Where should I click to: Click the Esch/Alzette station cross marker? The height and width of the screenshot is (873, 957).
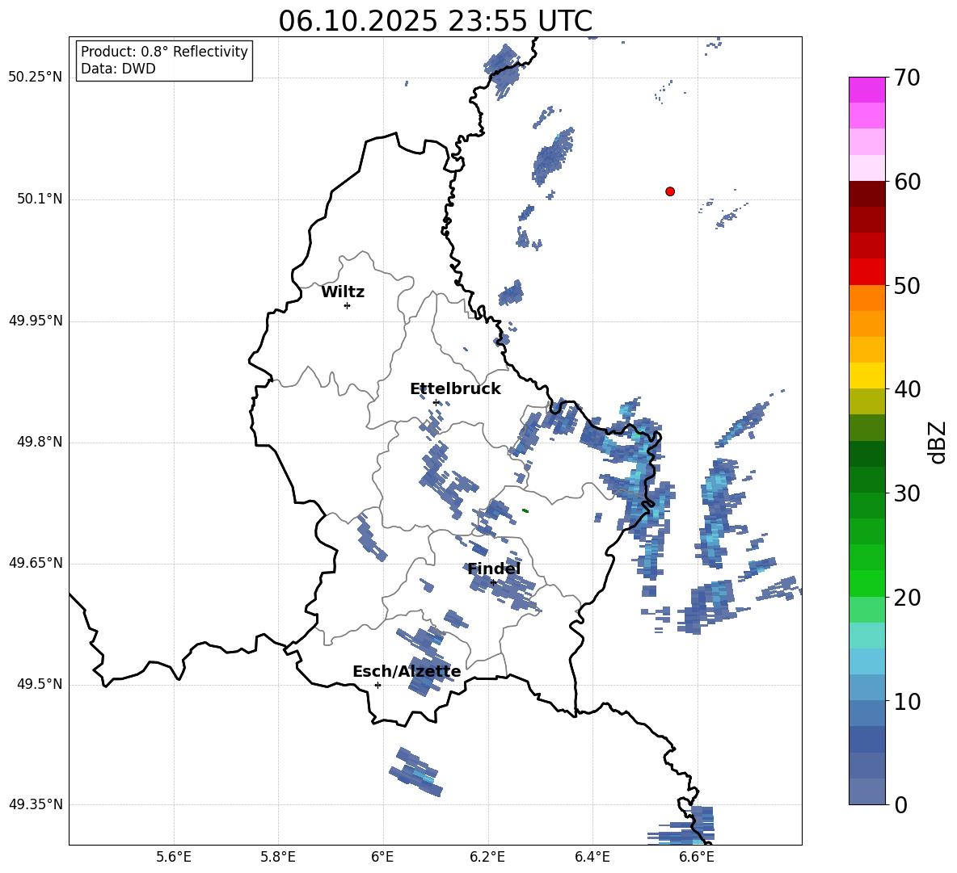coord(377,685)
